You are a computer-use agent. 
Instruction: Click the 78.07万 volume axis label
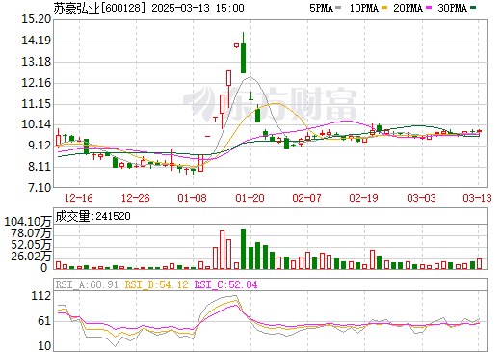coord(31,233)
